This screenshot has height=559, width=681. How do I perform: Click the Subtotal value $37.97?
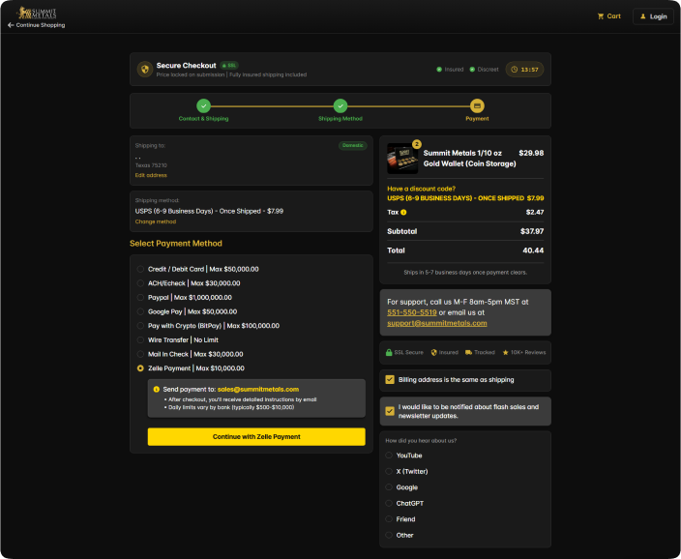[x=532, y=231]
